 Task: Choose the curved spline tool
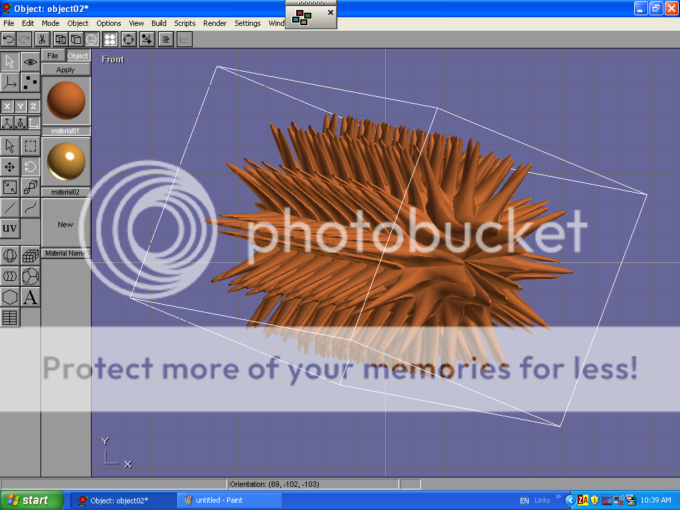31,208
